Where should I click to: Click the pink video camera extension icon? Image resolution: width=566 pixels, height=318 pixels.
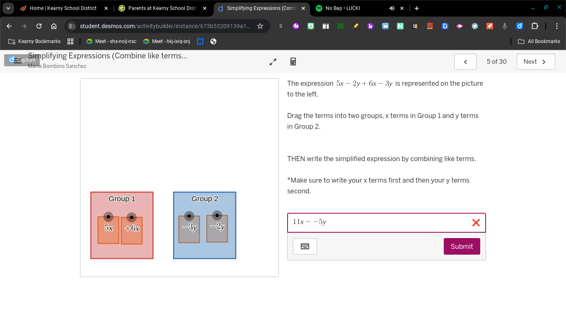[460, 26]
